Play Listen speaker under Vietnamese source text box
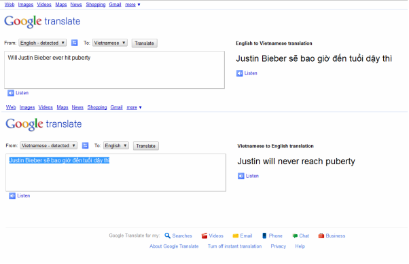Image resolution: width=409 pixels, height=264 pixels. click(20, 195)
